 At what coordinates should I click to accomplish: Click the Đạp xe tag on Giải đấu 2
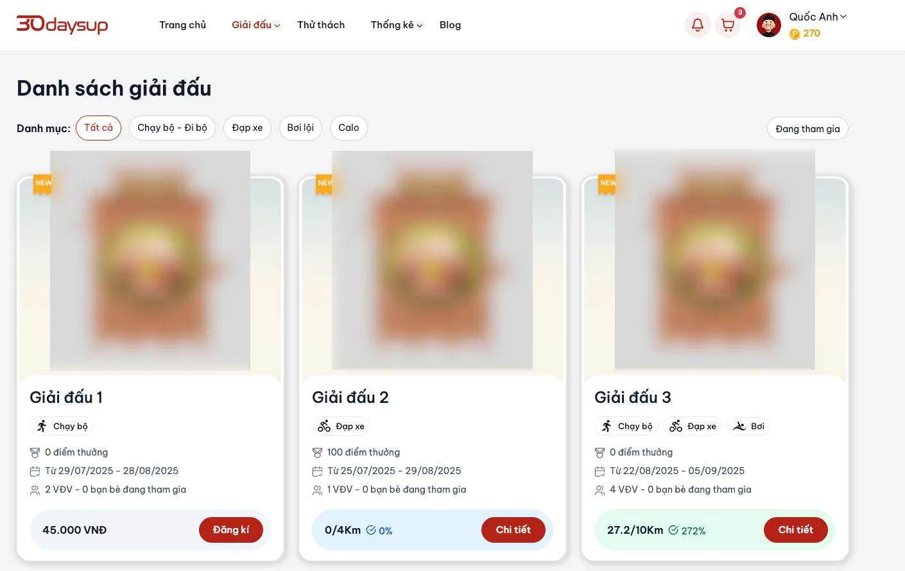[x=341, y=426]
